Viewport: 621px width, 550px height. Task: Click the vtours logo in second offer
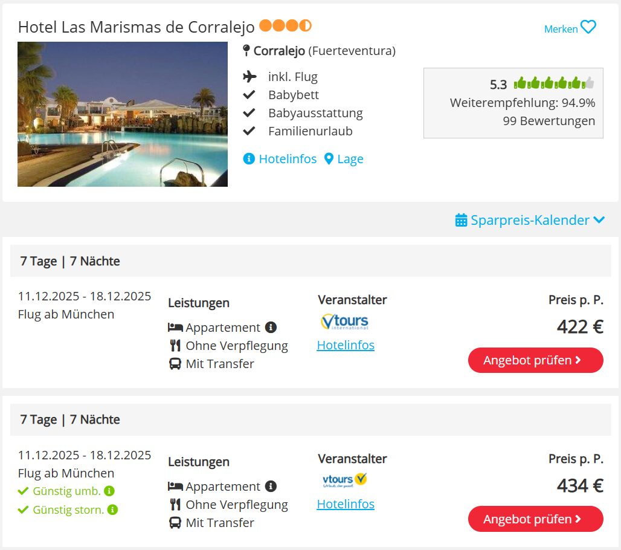pyautogui.click(x=344, y=480)
